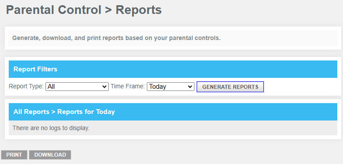Click the chevron arrow of Report Type combo box
The width and height of the screenshot is (343, 164).
click(104, 87)
